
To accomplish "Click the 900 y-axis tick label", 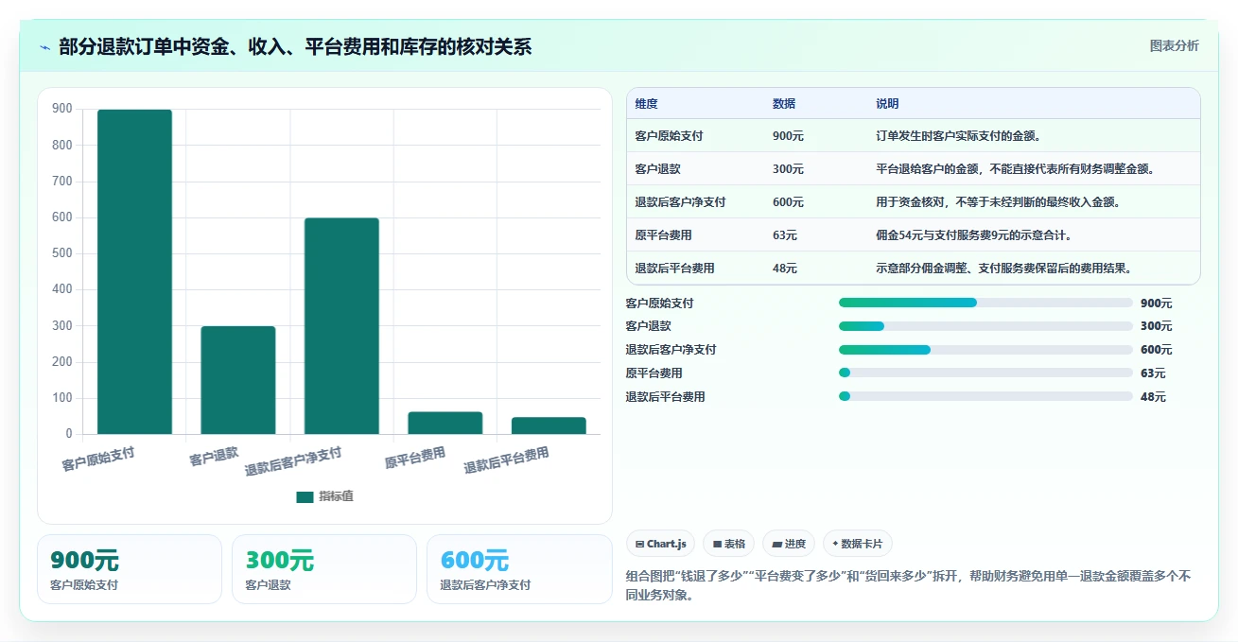I will 62,109.
